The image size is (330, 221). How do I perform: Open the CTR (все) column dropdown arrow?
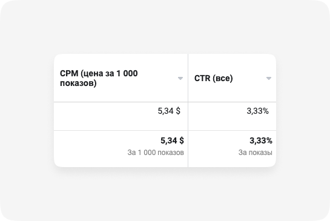269,78
